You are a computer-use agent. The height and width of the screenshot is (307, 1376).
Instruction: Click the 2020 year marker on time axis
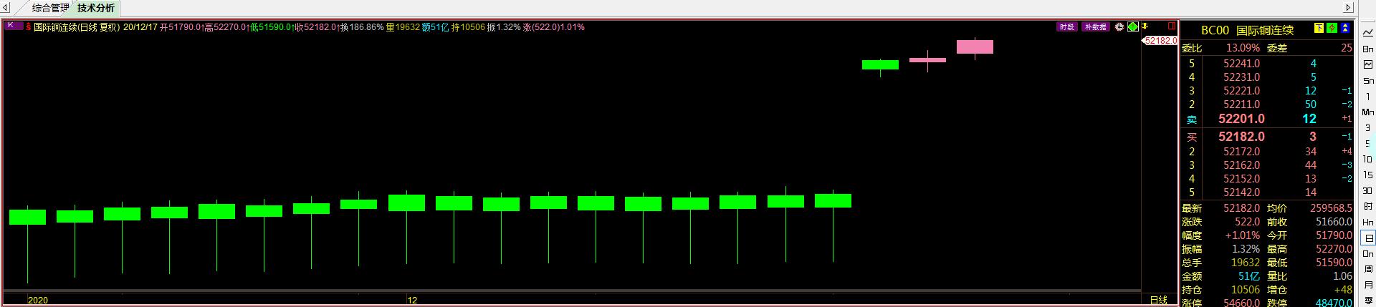[x=37, y=301]
